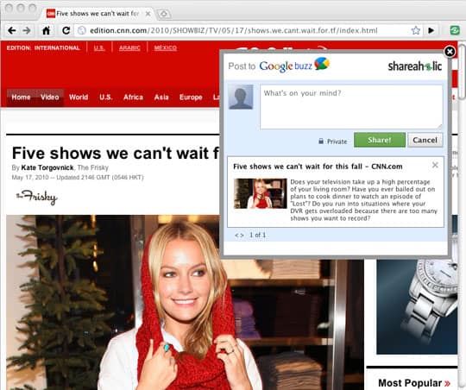Click The Frisky logo
Viewport: 466px width, 390px height.
[x=36, y=198]
